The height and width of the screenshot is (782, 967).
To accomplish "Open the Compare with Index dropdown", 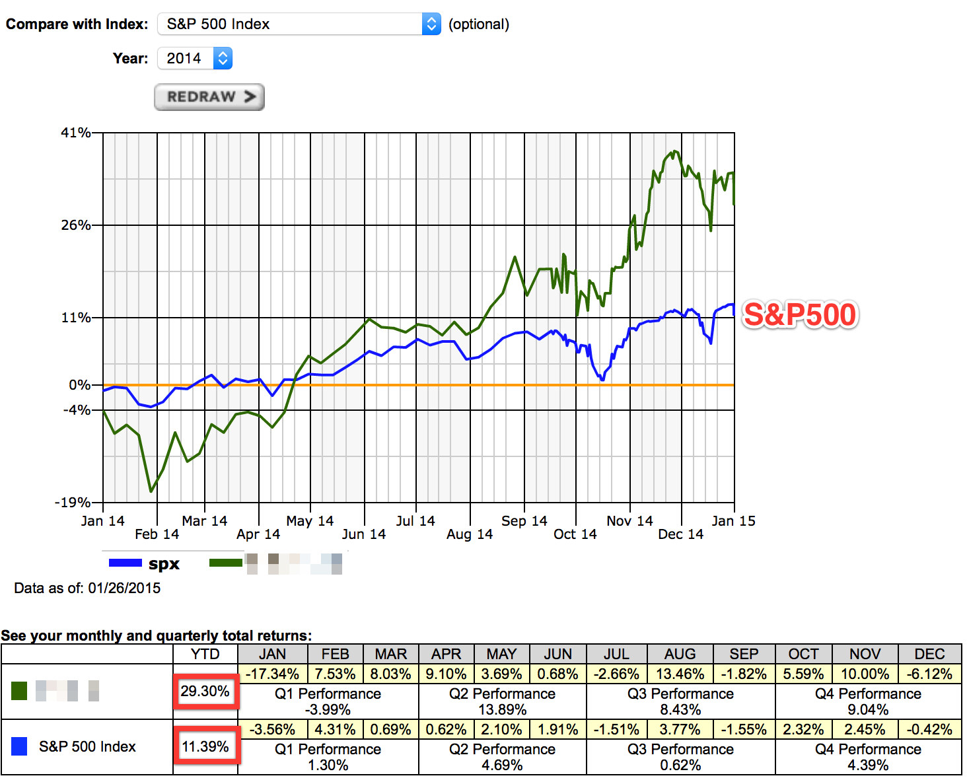I will [299, 24].
